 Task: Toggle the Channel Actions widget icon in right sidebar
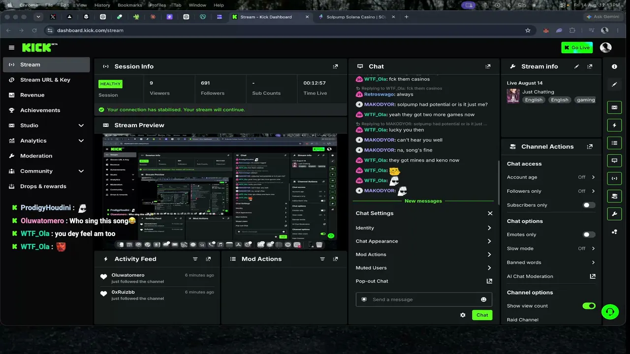pos(614,196)
